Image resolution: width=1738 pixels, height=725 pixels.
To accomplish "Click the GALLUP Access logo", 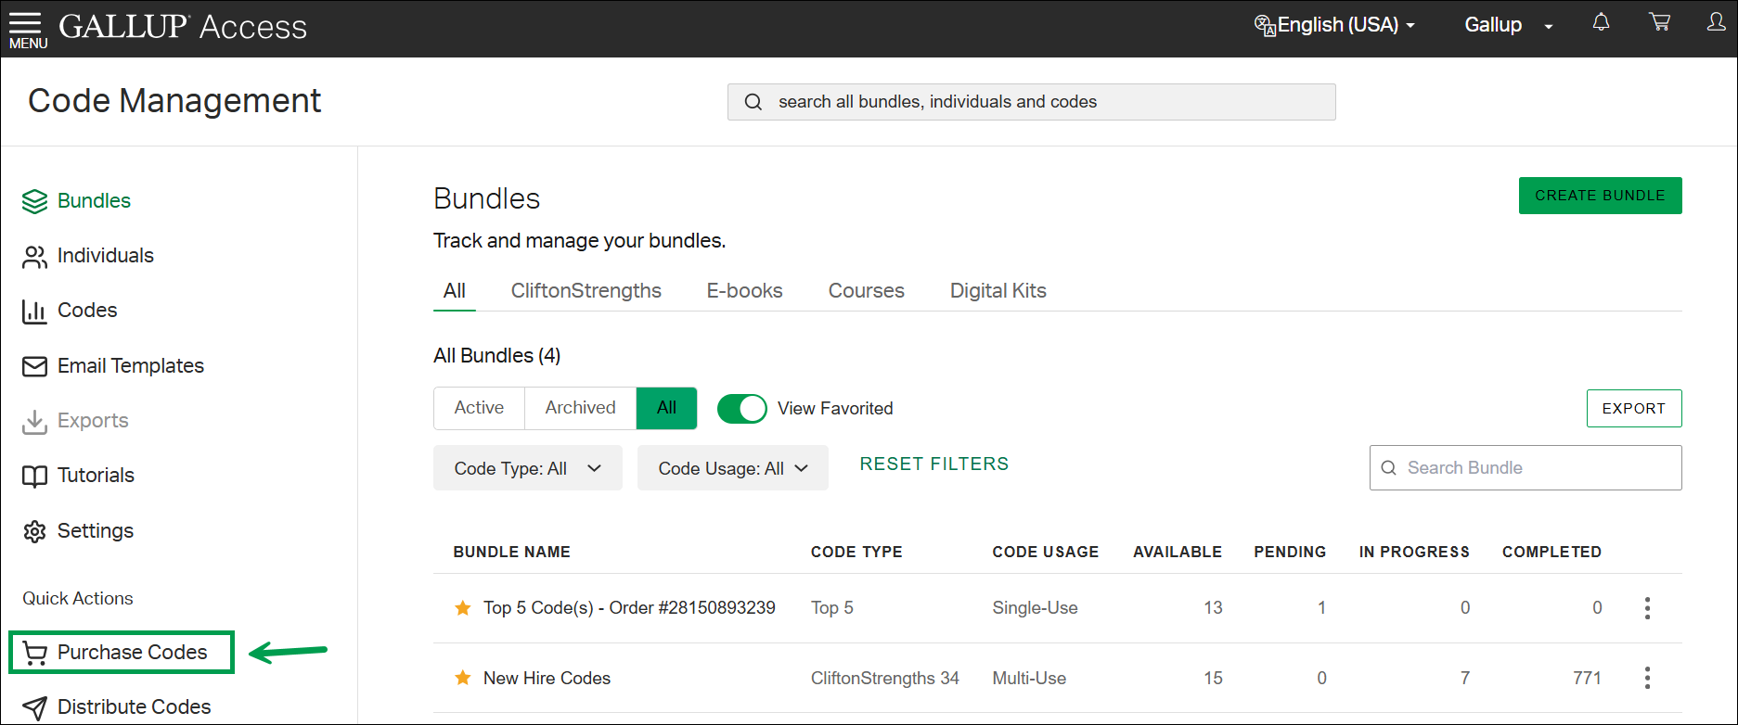I will (183, 27).
